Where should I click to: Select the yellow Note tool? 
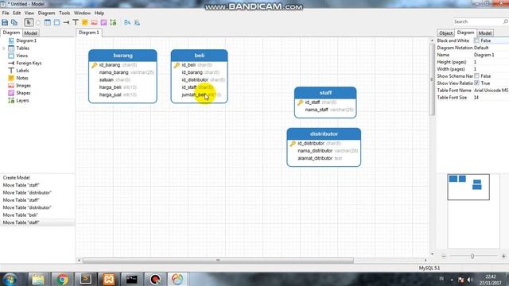point(85,22)
